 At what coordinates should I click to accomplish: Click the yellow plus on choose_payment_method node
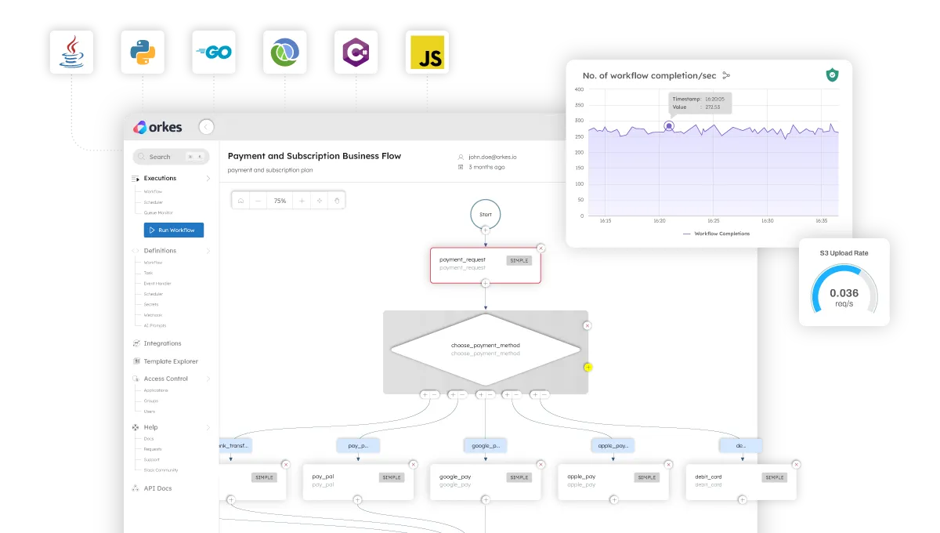[587, 366]
